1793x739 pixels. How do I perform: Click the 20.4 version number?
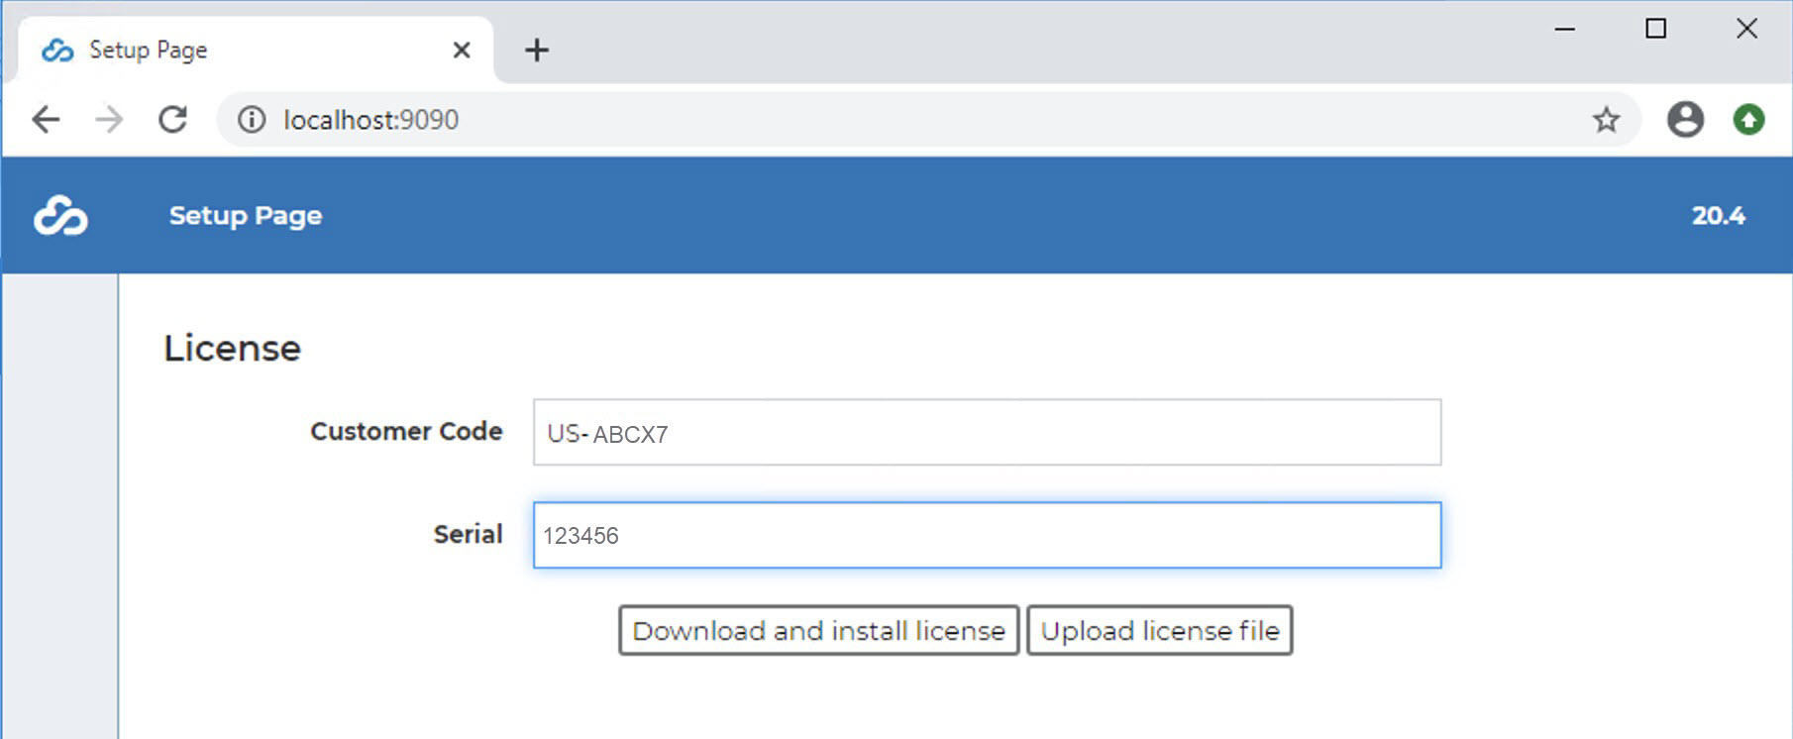coord(1718,216)
